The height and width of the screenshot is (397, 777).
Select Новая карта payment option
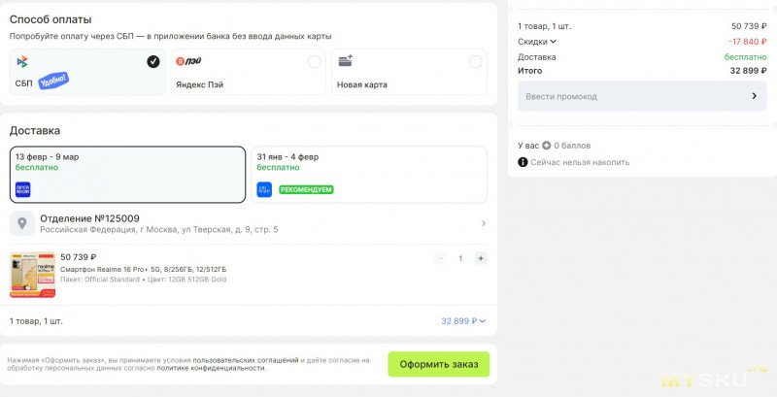(x=409, y=72)
